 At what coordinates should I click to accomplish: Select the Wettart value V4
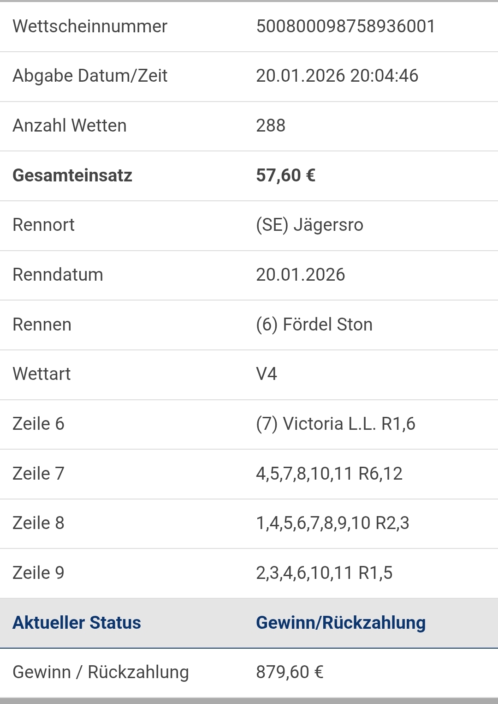pos(267,374)
